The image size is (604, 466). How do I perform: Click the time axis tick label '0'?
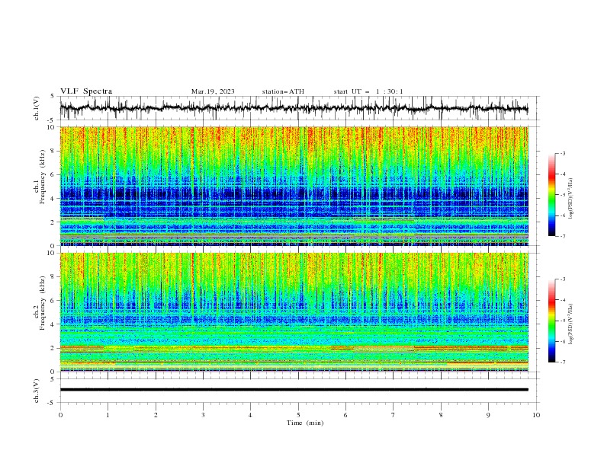60,415
